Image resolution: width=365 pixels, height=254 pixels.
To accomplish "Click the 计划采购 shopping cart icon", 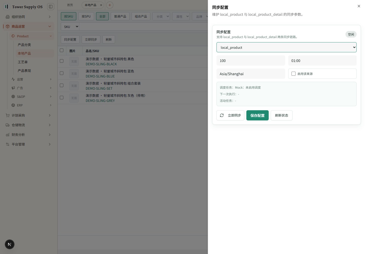I will 8,115.
